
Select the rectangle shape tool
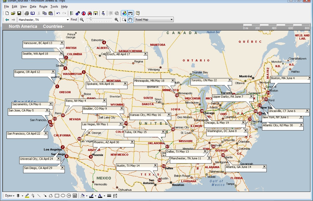click(57, 196)
